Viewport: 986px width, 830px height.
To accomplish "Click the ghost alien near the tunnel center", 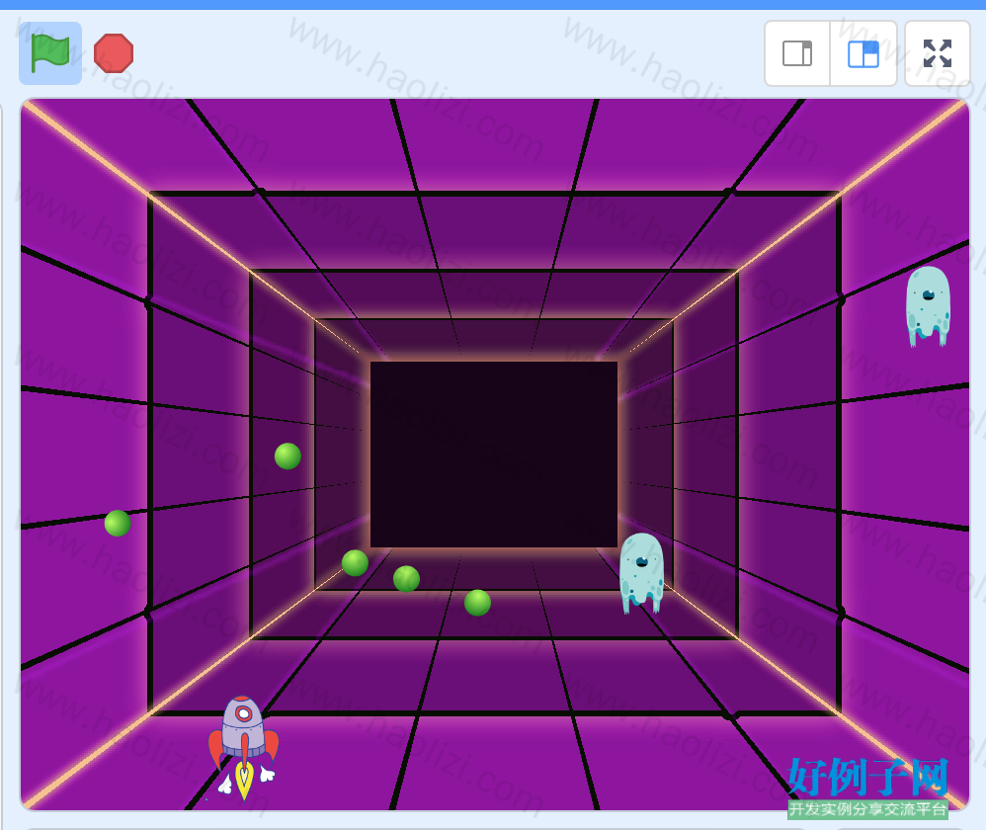I will (x=641, y=573).
